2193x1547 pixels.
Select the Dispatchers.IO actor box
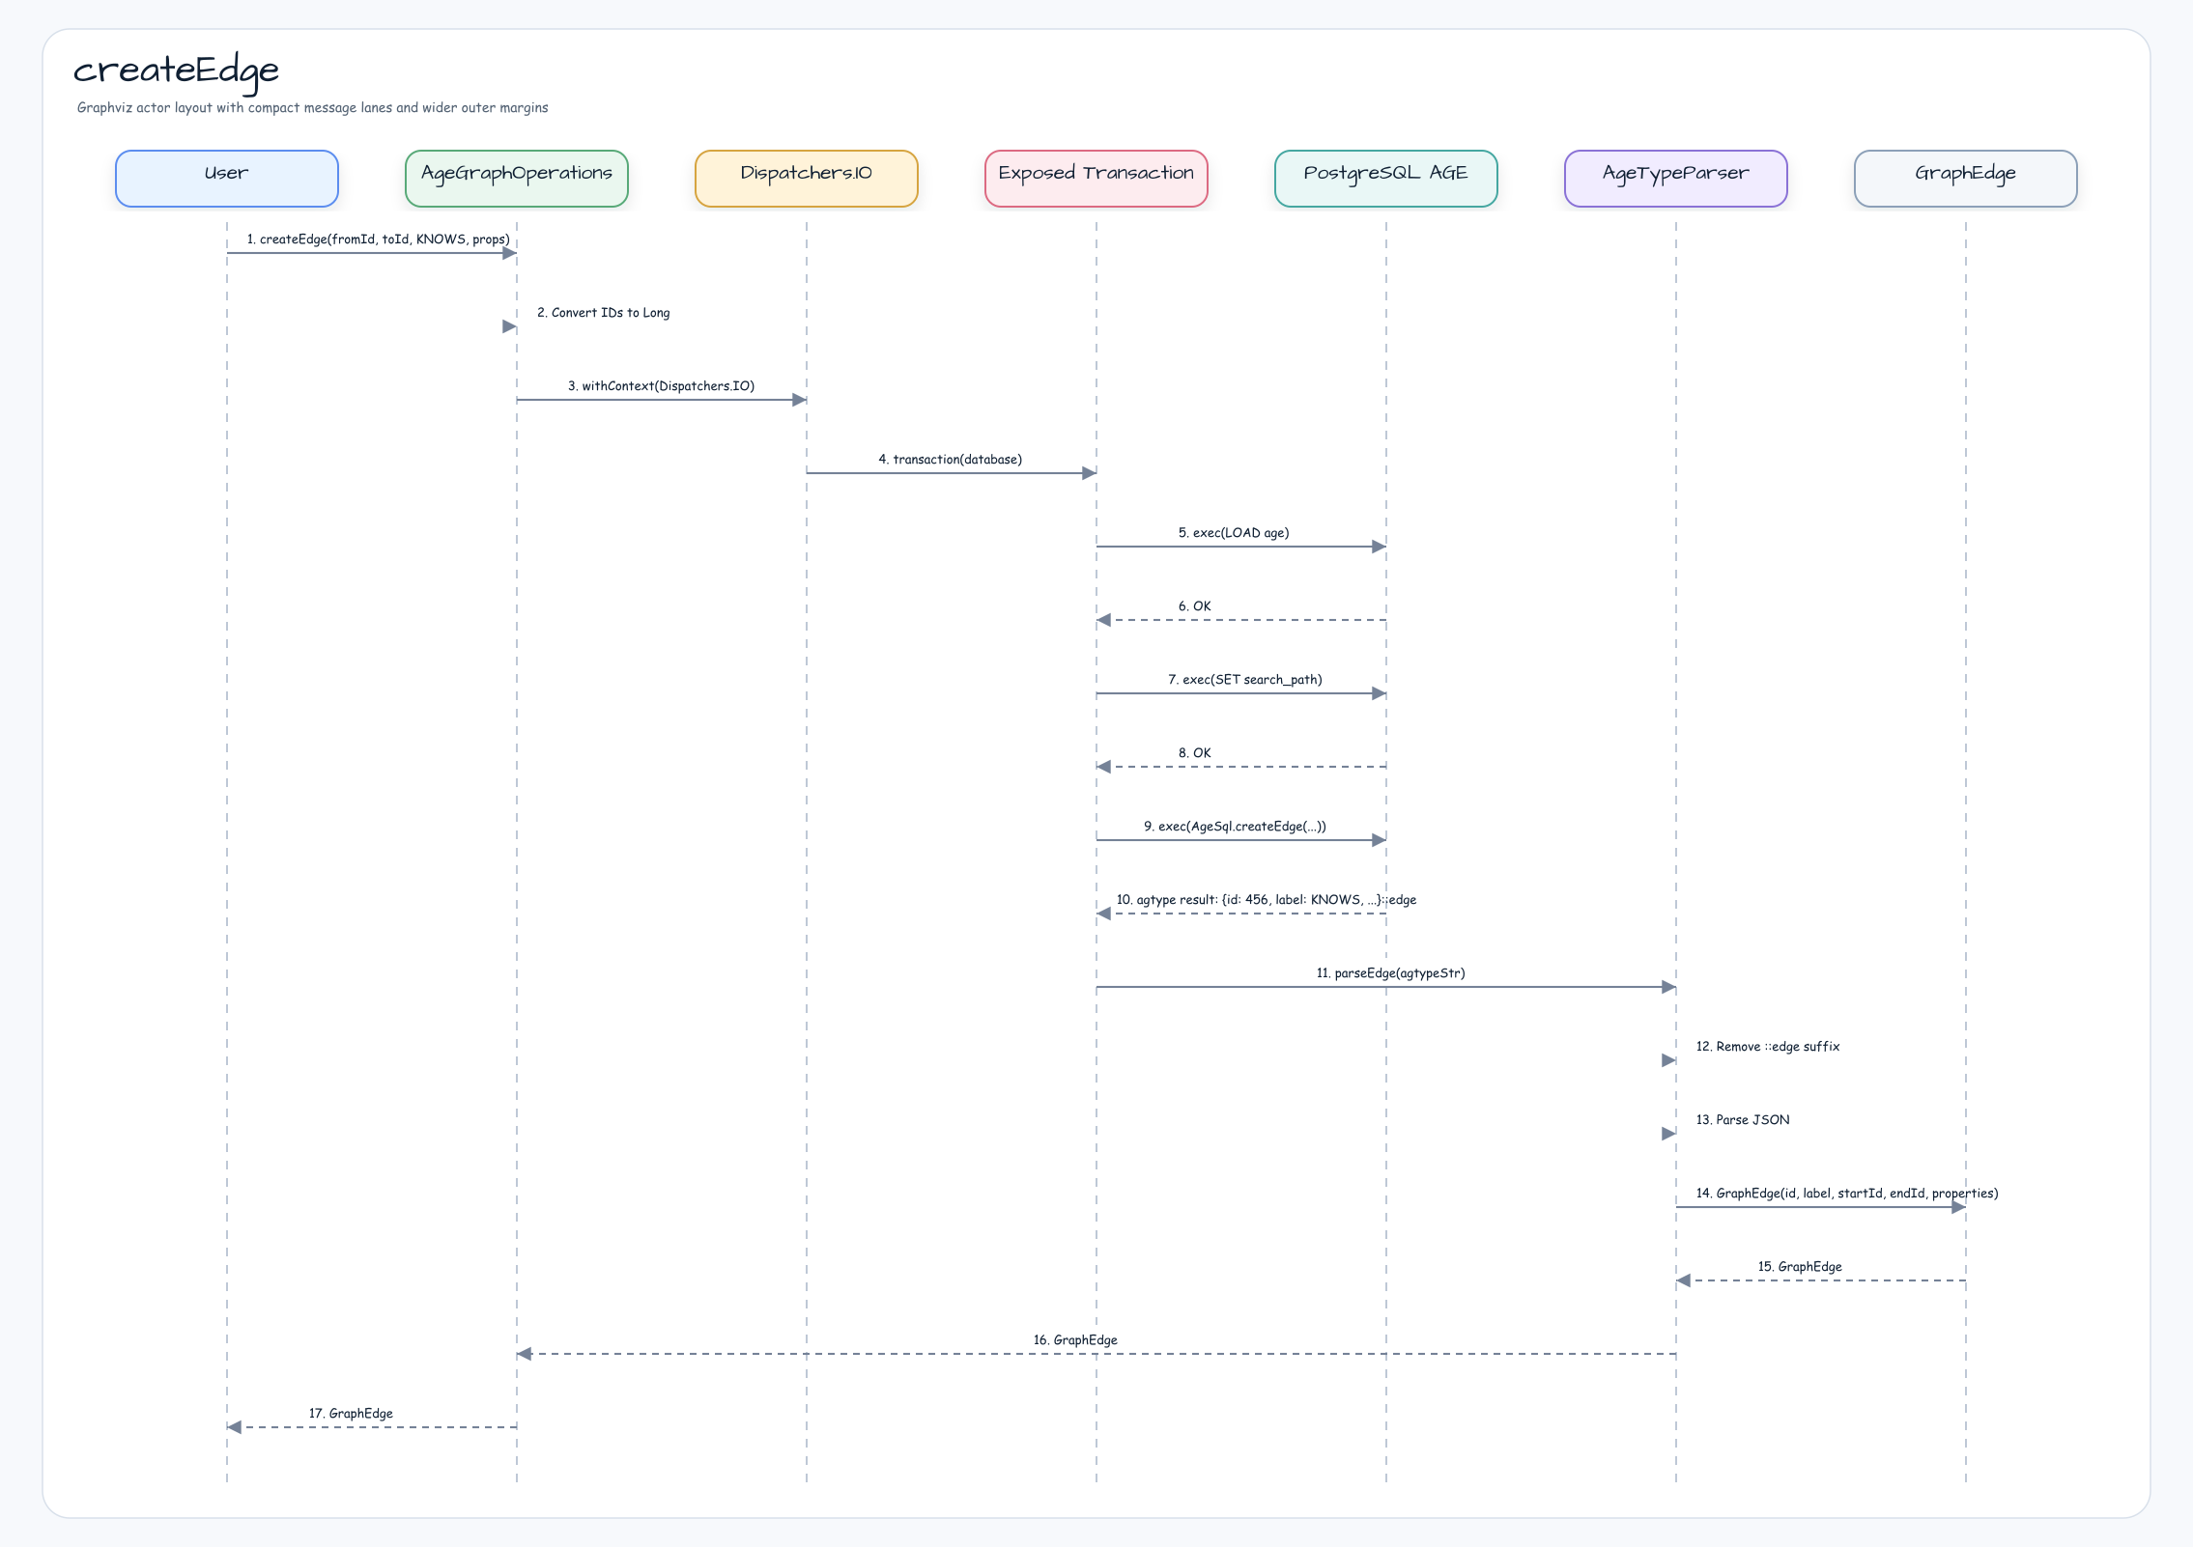point(807,179)
